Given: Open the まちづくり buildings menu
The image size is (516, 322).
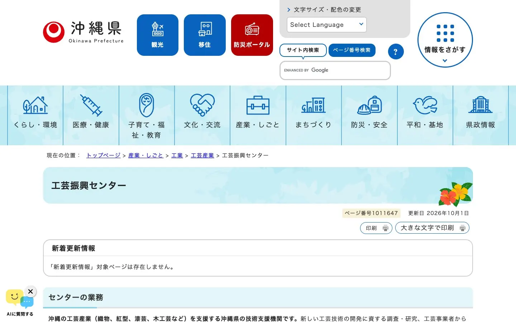Looking at the screenshot, I should 314,115.
